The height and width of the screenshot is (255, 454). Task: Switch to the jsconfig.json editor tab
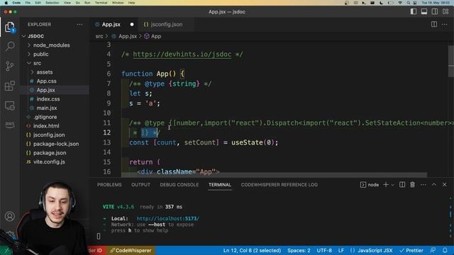pyautogui.click(x=166, y=25)
